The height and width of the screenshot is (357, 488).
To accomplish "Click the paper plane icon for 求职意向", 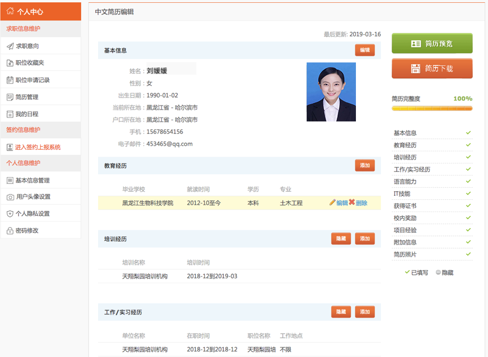I will pos(10,46).
